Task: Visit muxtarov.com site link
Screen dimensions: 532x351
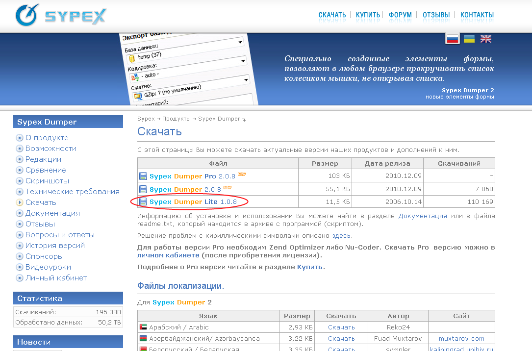Action: click(461, 338)
